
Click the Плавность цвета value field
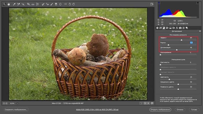[x=191, y=87]
